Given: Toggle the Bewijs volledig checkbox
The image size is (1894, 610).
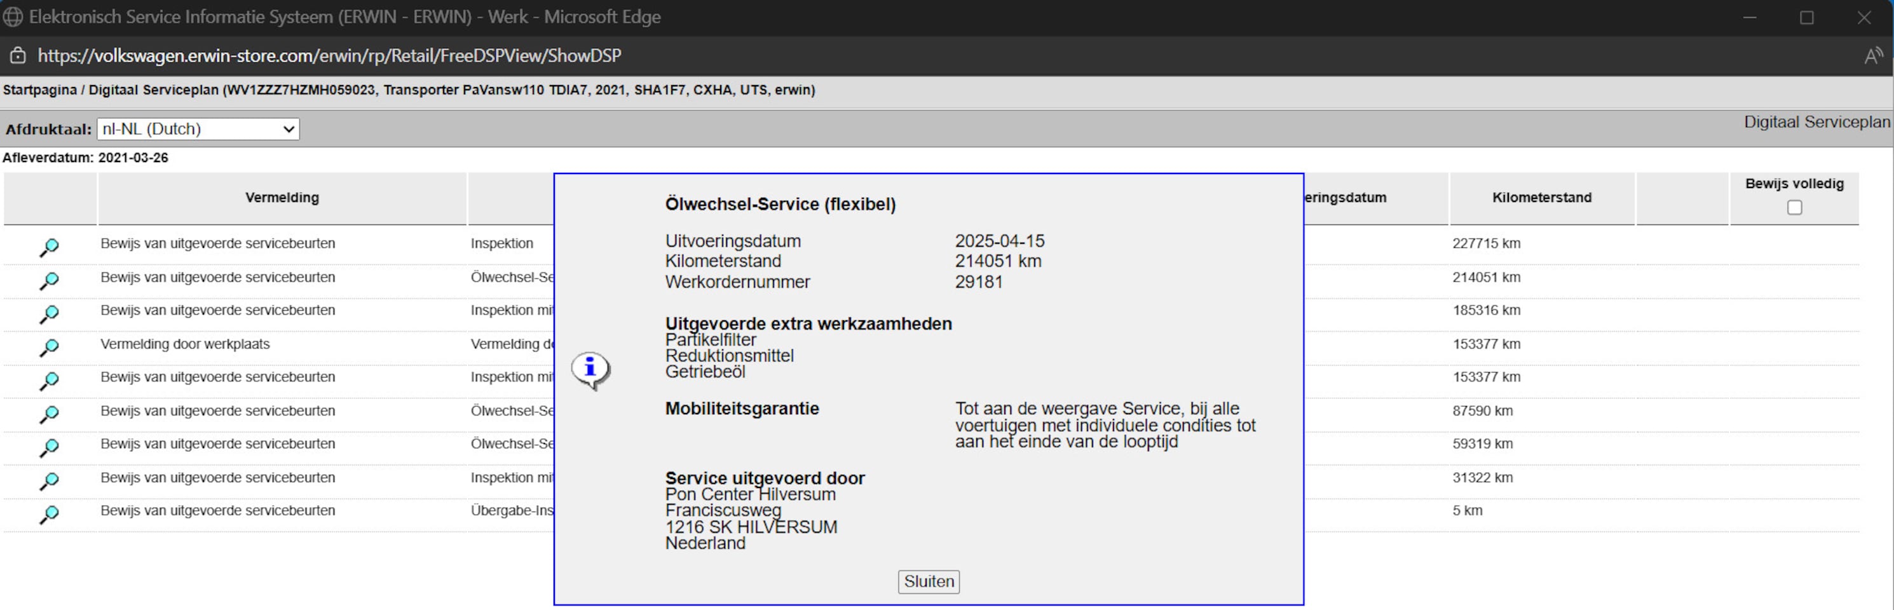Looking at the screenshot, I should tap(1794, 208).
